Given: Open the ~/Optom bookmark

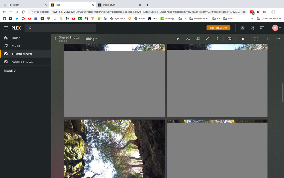Looking at the screenshot, I should pos(117,18).
